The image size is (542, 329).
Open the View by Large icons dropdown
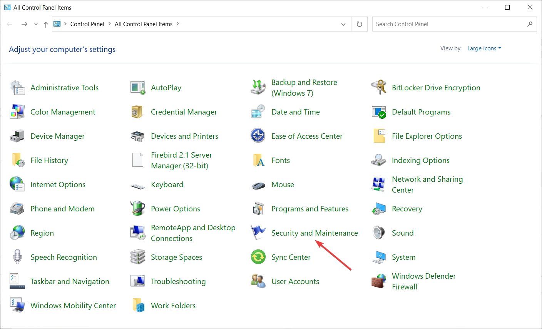[x=484, y=48]
